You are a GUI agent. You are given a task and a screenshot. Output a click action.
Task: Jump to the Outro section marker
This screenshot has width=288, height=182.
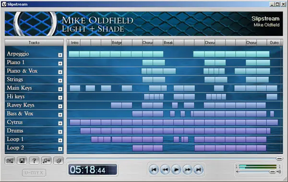click(x=274, y=43)
